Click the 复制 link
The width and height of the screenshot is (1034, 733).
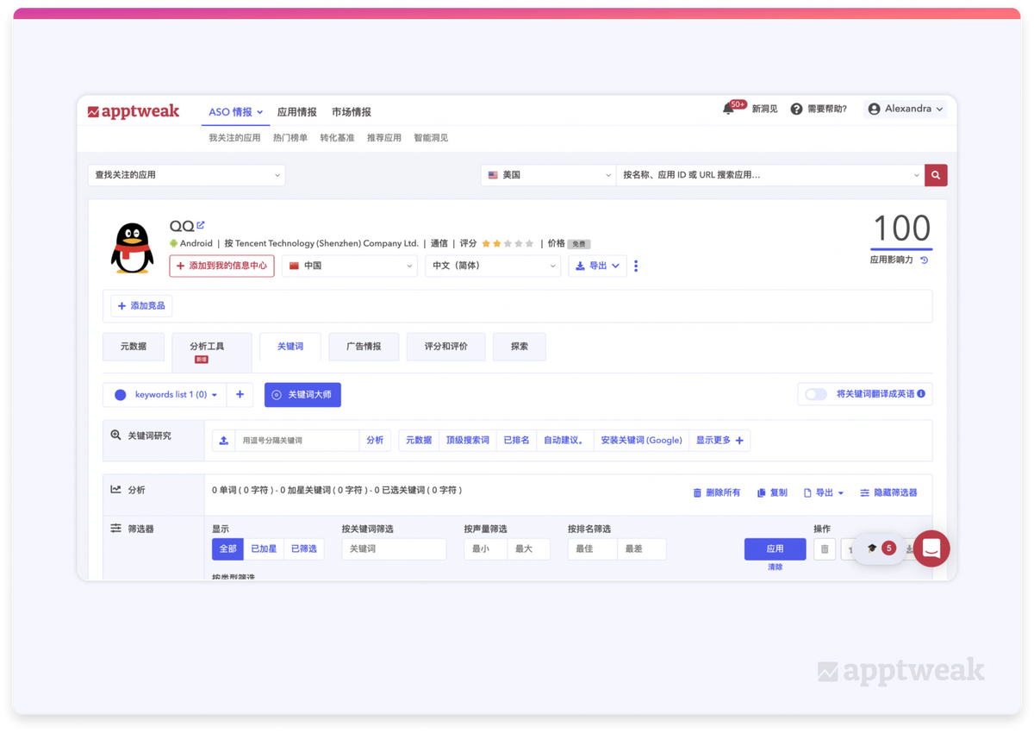(x=772, y=492)
